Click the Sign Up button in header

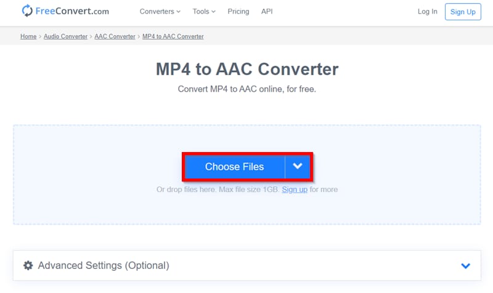pos(463,12)
